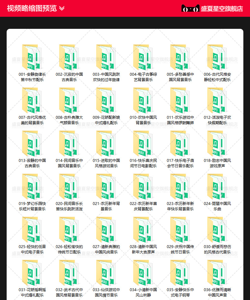The image size is (250, 300).
Task: Pick folder icon 027-清新典雅的中国风纯音乐
Action: (106, 230)
